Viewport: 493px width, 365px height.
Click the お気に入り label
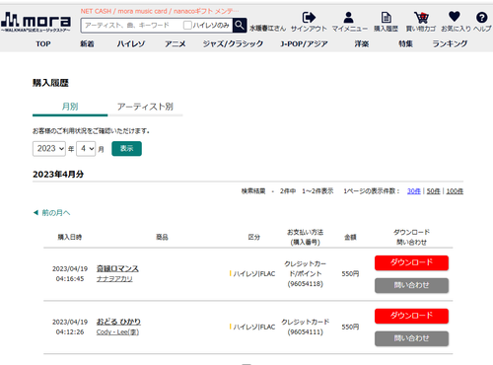click(456, 29)
